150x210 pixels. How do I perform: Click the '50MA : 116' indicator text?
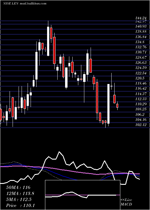point(18,187)
